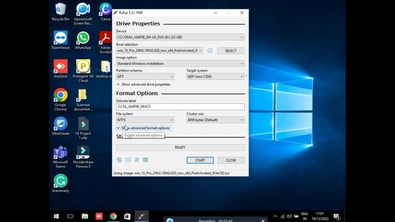The width and height of the screenshot is (395, 222).
Task: Open Partition scheme GPT dropdown
Action: [145, 76]
